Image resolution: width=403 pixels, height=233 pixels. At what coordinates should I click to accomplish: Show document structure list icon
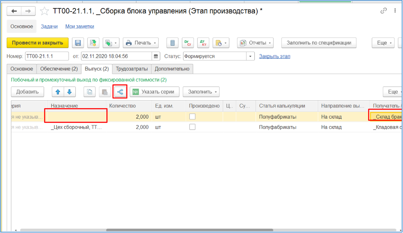point(172,43)
